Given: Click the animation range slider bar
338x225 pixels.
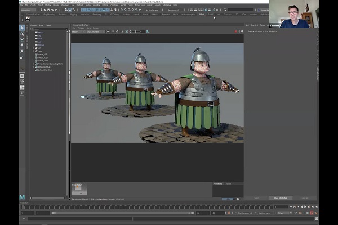Looking at the screenshot, I should pos(123,213).
